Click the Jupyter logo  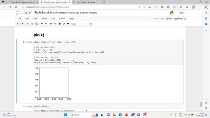(24, 13)
